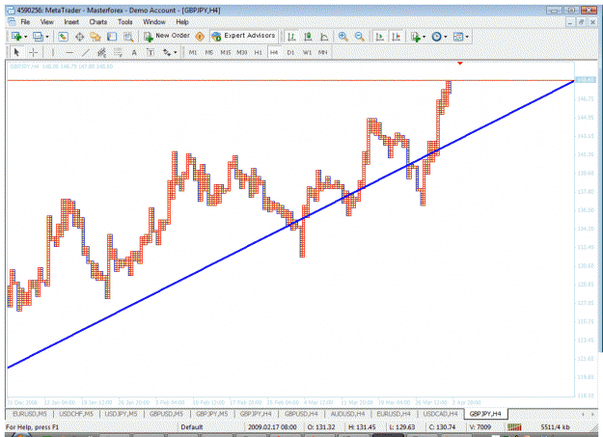Click the Arrows objects icon
Viewport: 603px width, 437px height.
pyautogui.click(x=167, y=52)
